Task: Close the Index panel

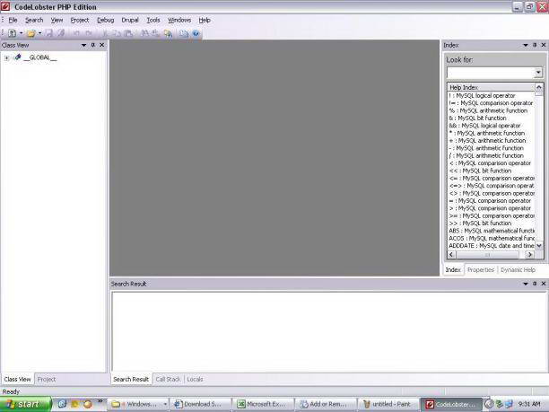Action: 544,45
